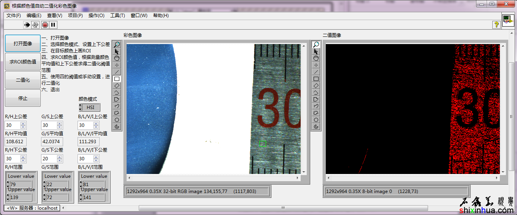This screenshot has height=215, width=517.
Task: Click the horizontal scrollbar under the 彩色图像 display
Action: 216,178
